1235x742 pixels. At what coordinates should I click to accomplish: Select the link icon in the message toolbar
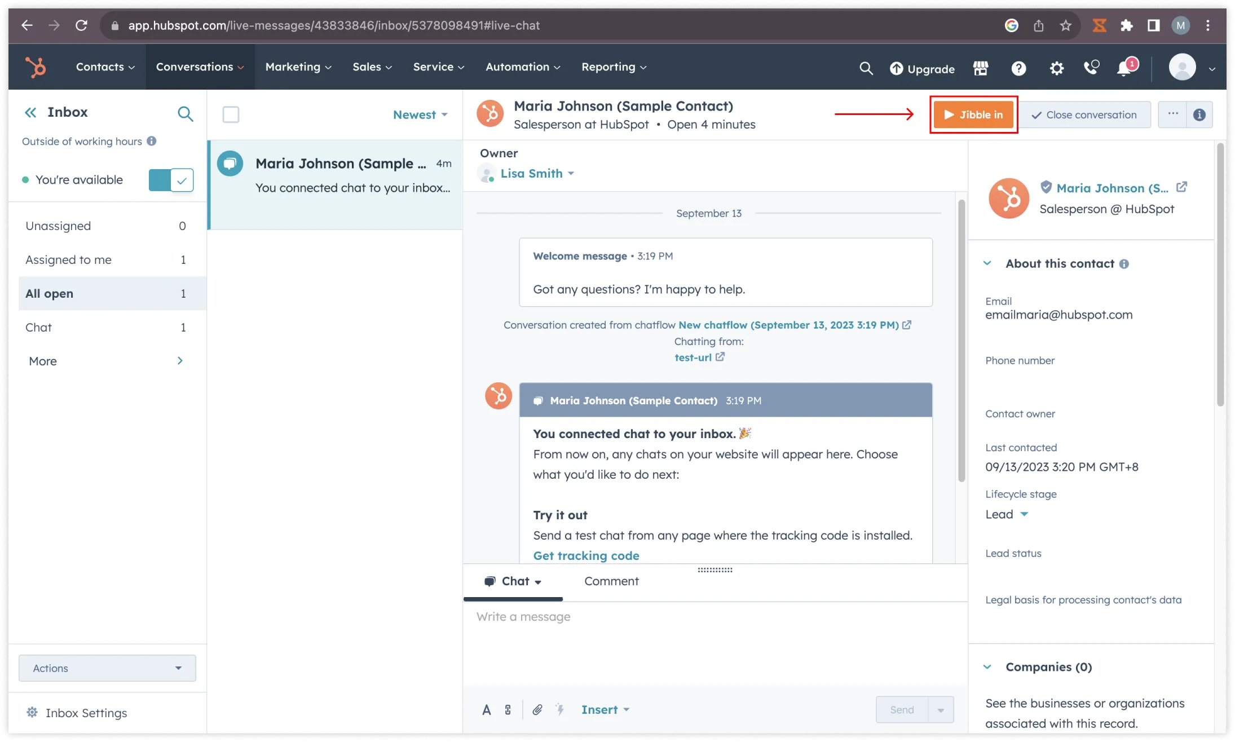(508, 709)
